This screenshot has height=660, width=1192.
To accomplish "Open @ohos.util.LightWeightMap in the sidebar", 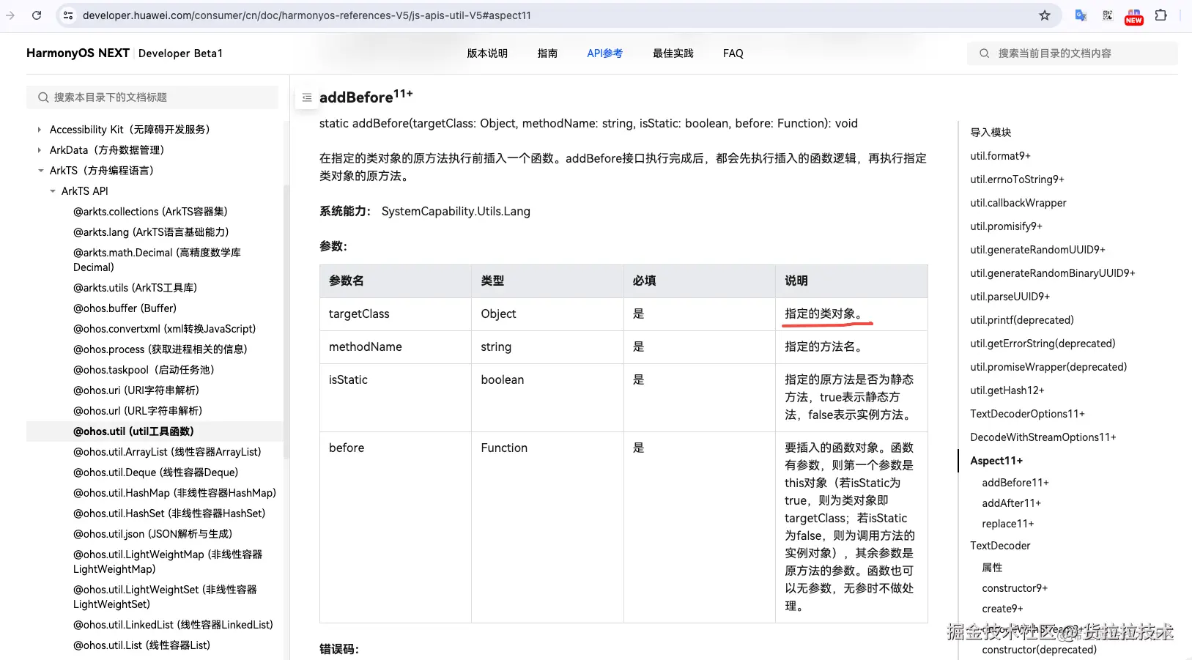I will [168, 562].
